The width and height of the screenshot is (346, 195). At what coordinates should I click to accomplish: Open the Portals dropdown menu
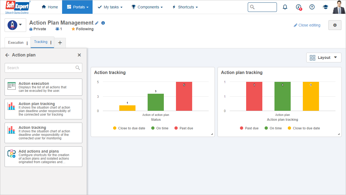click(77, 7)
